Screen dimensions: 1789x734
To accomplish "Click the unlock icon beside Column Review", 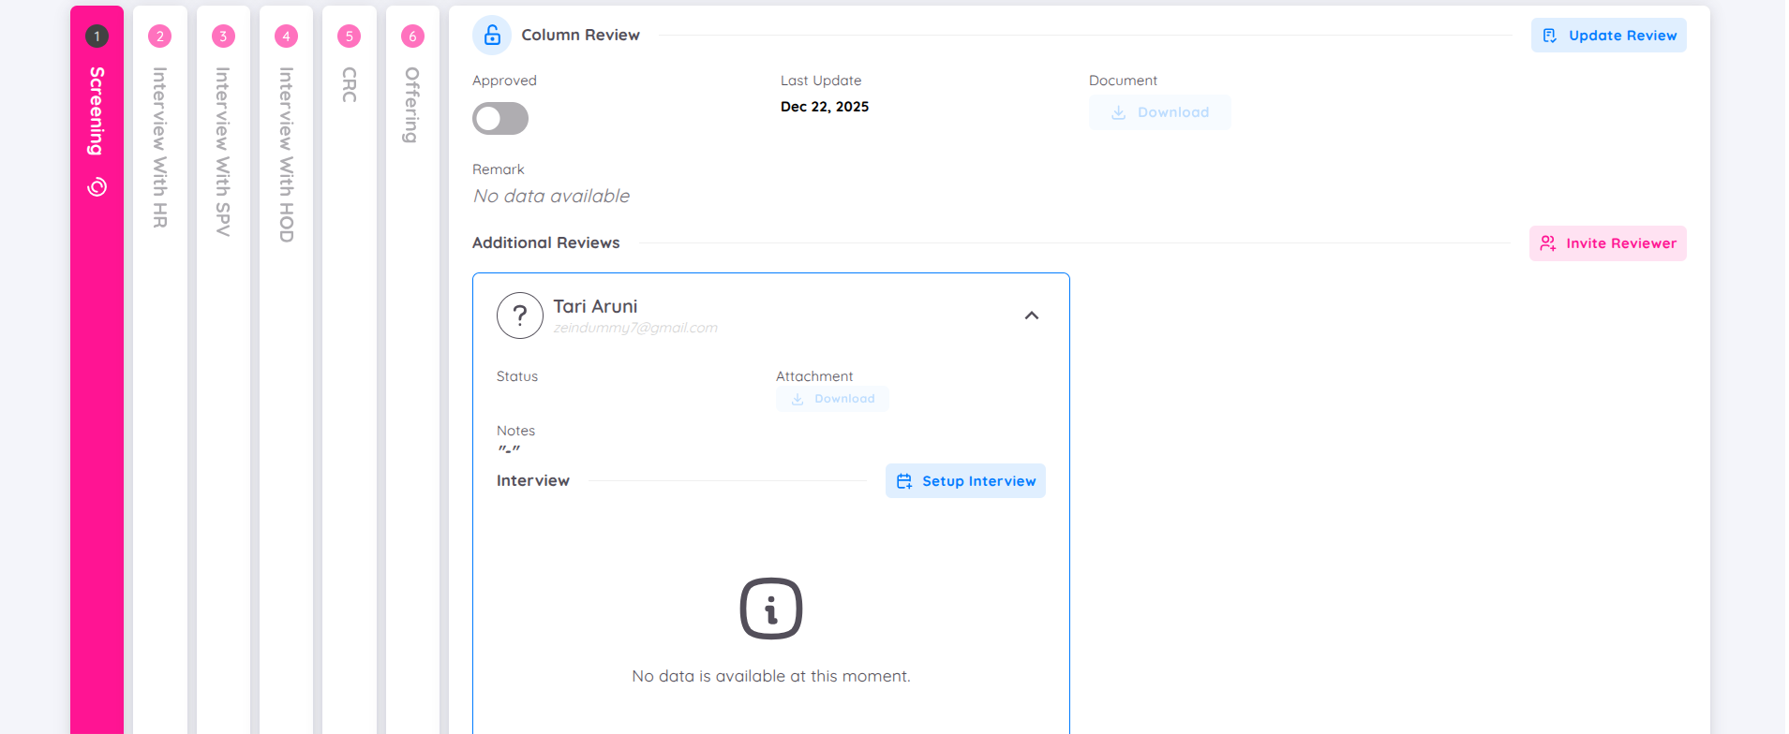I will (492, 36).
